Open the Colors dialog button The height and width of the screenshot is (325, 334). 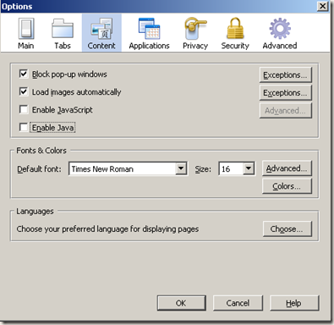click(x=287, y=186)
